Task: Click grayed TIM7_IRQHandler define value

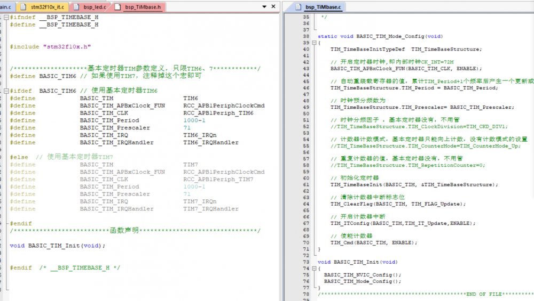Action: pyautogui.click(x=210, y=209)
